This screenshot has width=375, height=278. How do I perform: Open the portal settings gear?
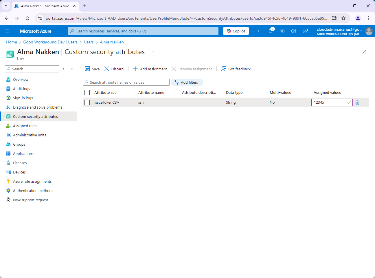pyautogui.click(x=282, y=31)
